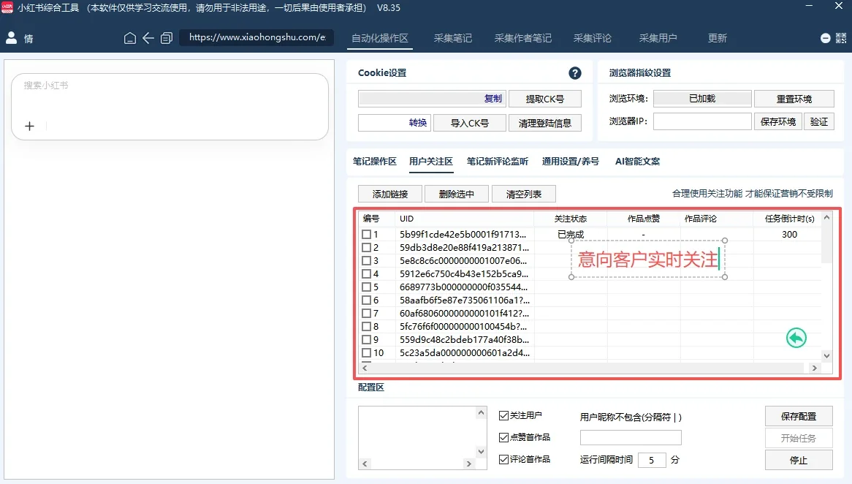Click the 用户昵称不包含 input field
Image resolution: width=852 pixels, height=484 pixels.
631,438
